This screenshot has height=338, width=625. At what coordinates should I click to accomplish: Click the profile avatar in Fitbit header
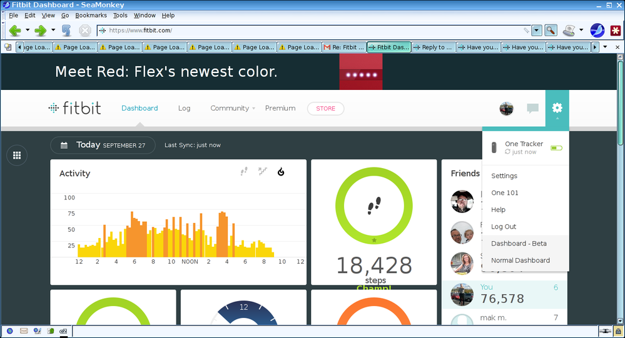(506, 108)
